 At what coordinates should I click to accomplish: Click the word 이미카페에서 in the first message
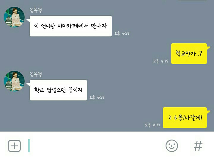click(73, 26)
